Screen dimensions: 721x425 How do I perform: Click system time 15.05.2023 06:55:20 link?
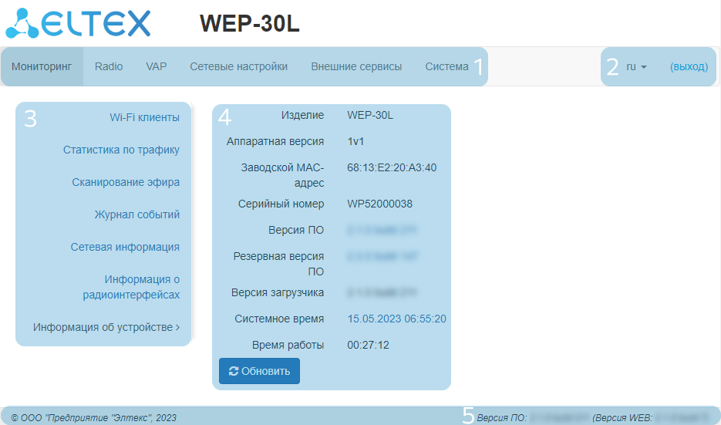(x=396, y=319)
